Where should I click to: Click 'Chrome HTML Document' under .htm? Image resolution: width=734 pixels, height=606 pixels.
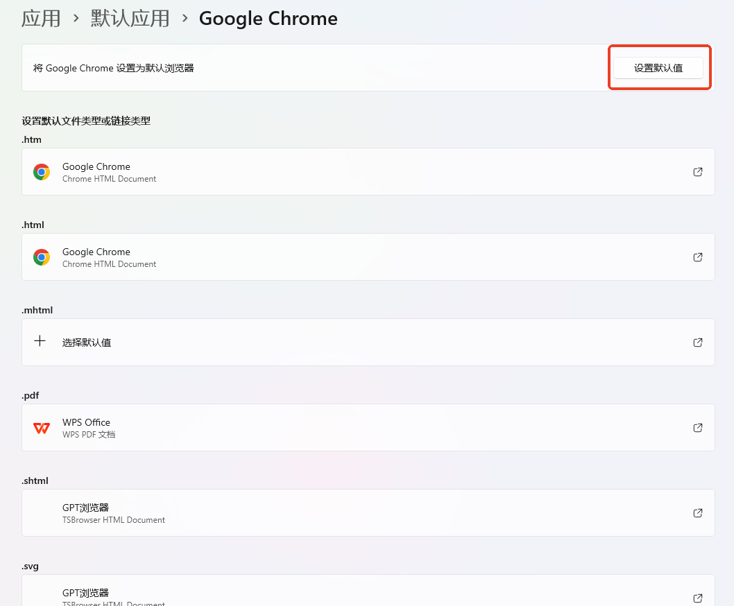coord(109,179)
